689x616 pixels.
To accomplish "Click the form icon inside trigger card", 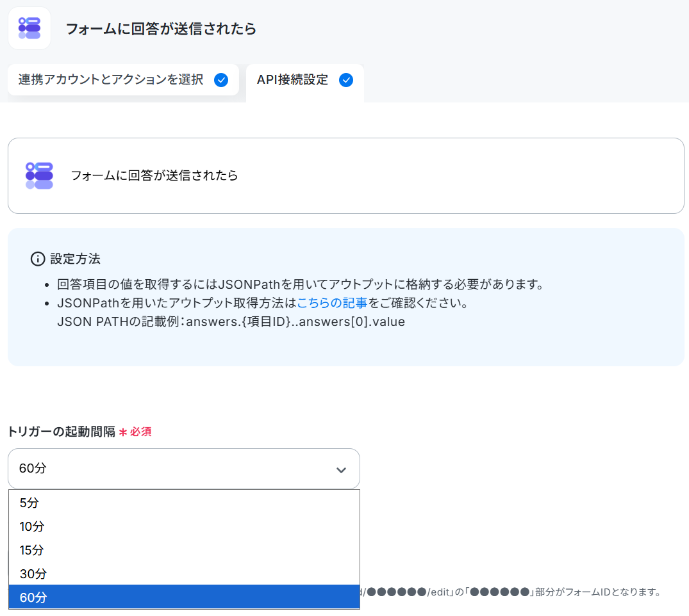I will pos(39,175).
